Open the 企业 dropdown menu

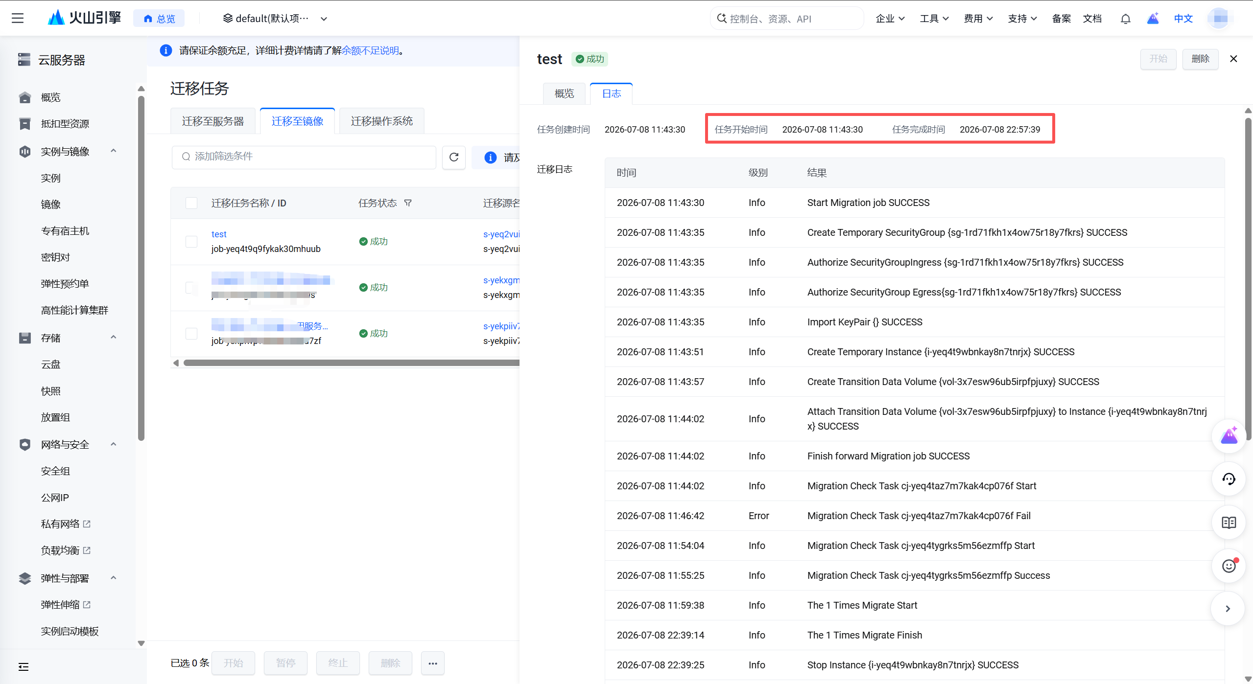890,19
